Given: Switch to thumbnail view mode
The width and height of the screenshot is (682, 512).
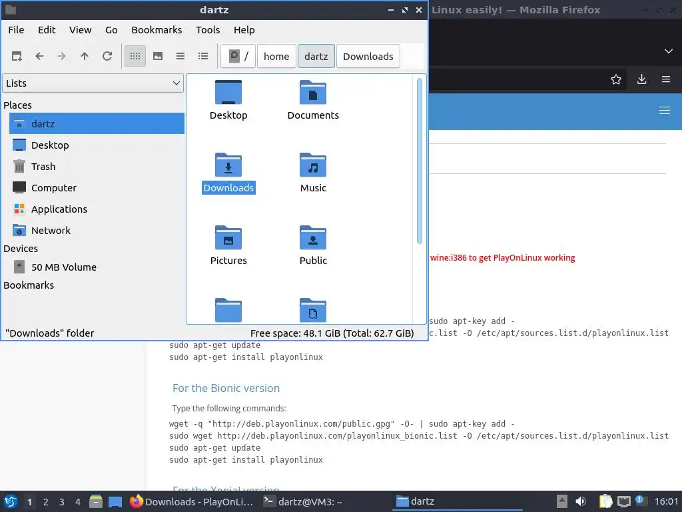Looking at the screenshot, I should tap(158, 56).
